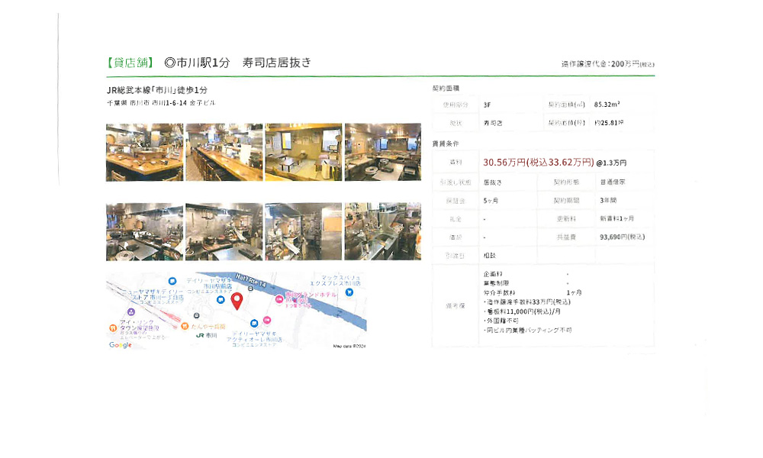The height and width of the screenshot is (458, 763).
Task: Click the 30.56万円 rent figure
Action: click(501, 161)
